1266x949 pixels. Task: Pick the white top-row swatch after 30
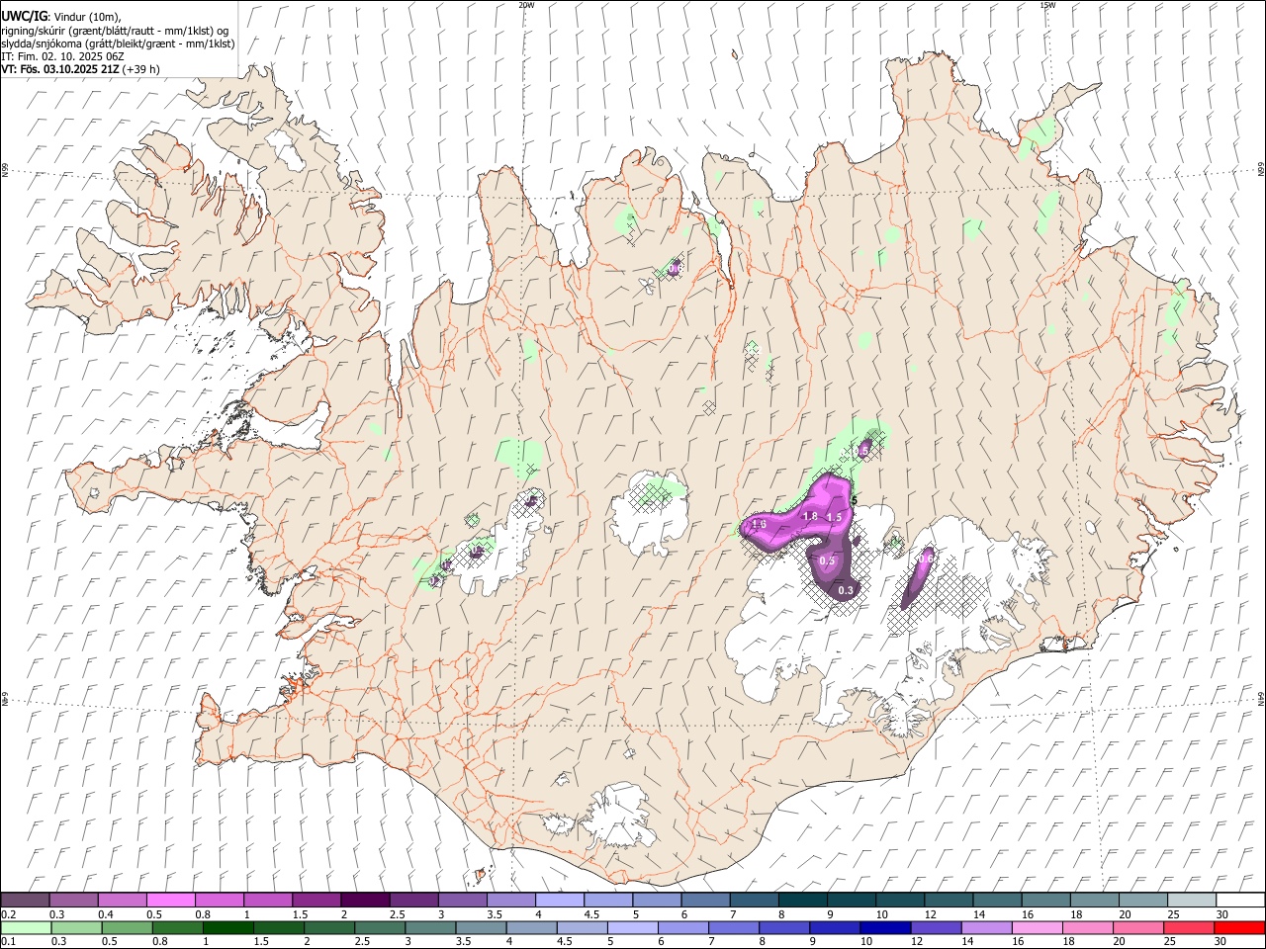coord(1239,900)
